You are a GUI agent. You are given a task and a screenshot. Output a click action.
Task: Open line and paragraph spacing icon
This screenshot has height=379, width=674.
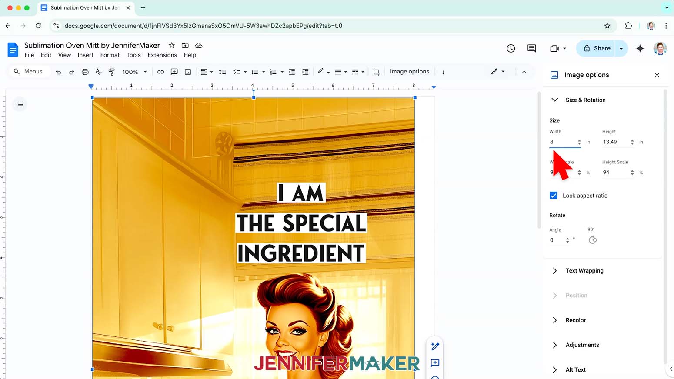tap(222, 72)
